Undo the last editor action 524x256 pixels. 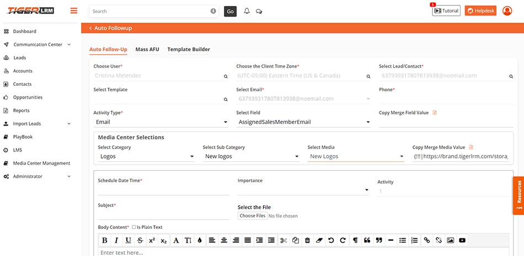point(331,240)
